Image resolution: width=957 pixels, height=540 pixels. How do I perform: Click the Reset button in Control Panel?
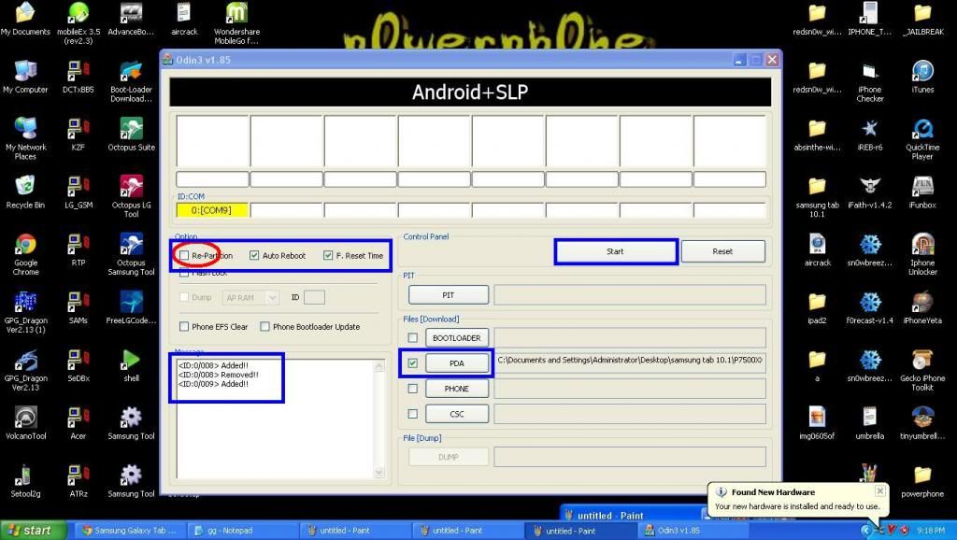[x=722, y=250]
